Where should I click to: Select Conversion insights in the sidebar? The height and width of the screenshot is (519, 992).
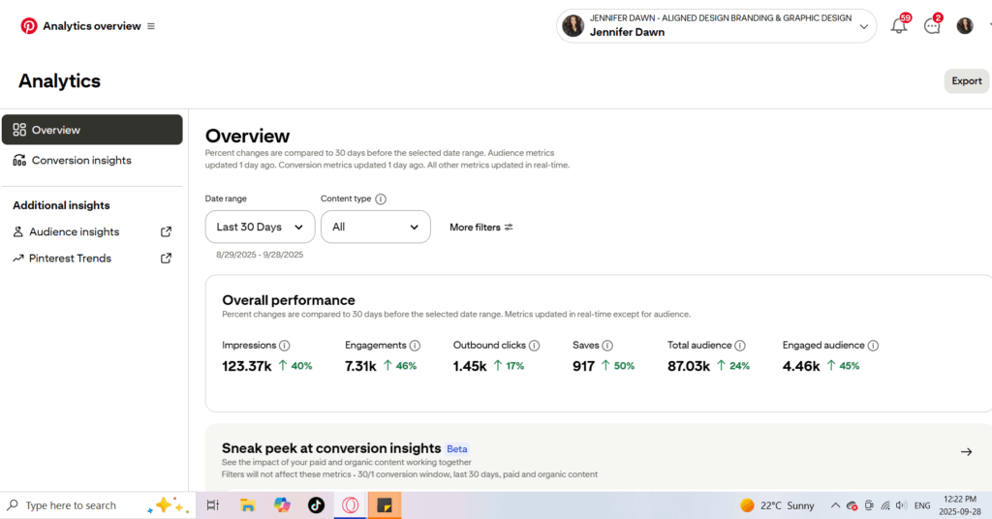pos(81,161)
